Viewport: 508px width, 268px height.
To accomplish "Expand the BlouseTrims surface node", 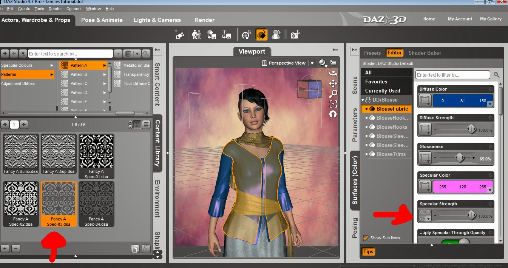I will (x=366, y=154).
